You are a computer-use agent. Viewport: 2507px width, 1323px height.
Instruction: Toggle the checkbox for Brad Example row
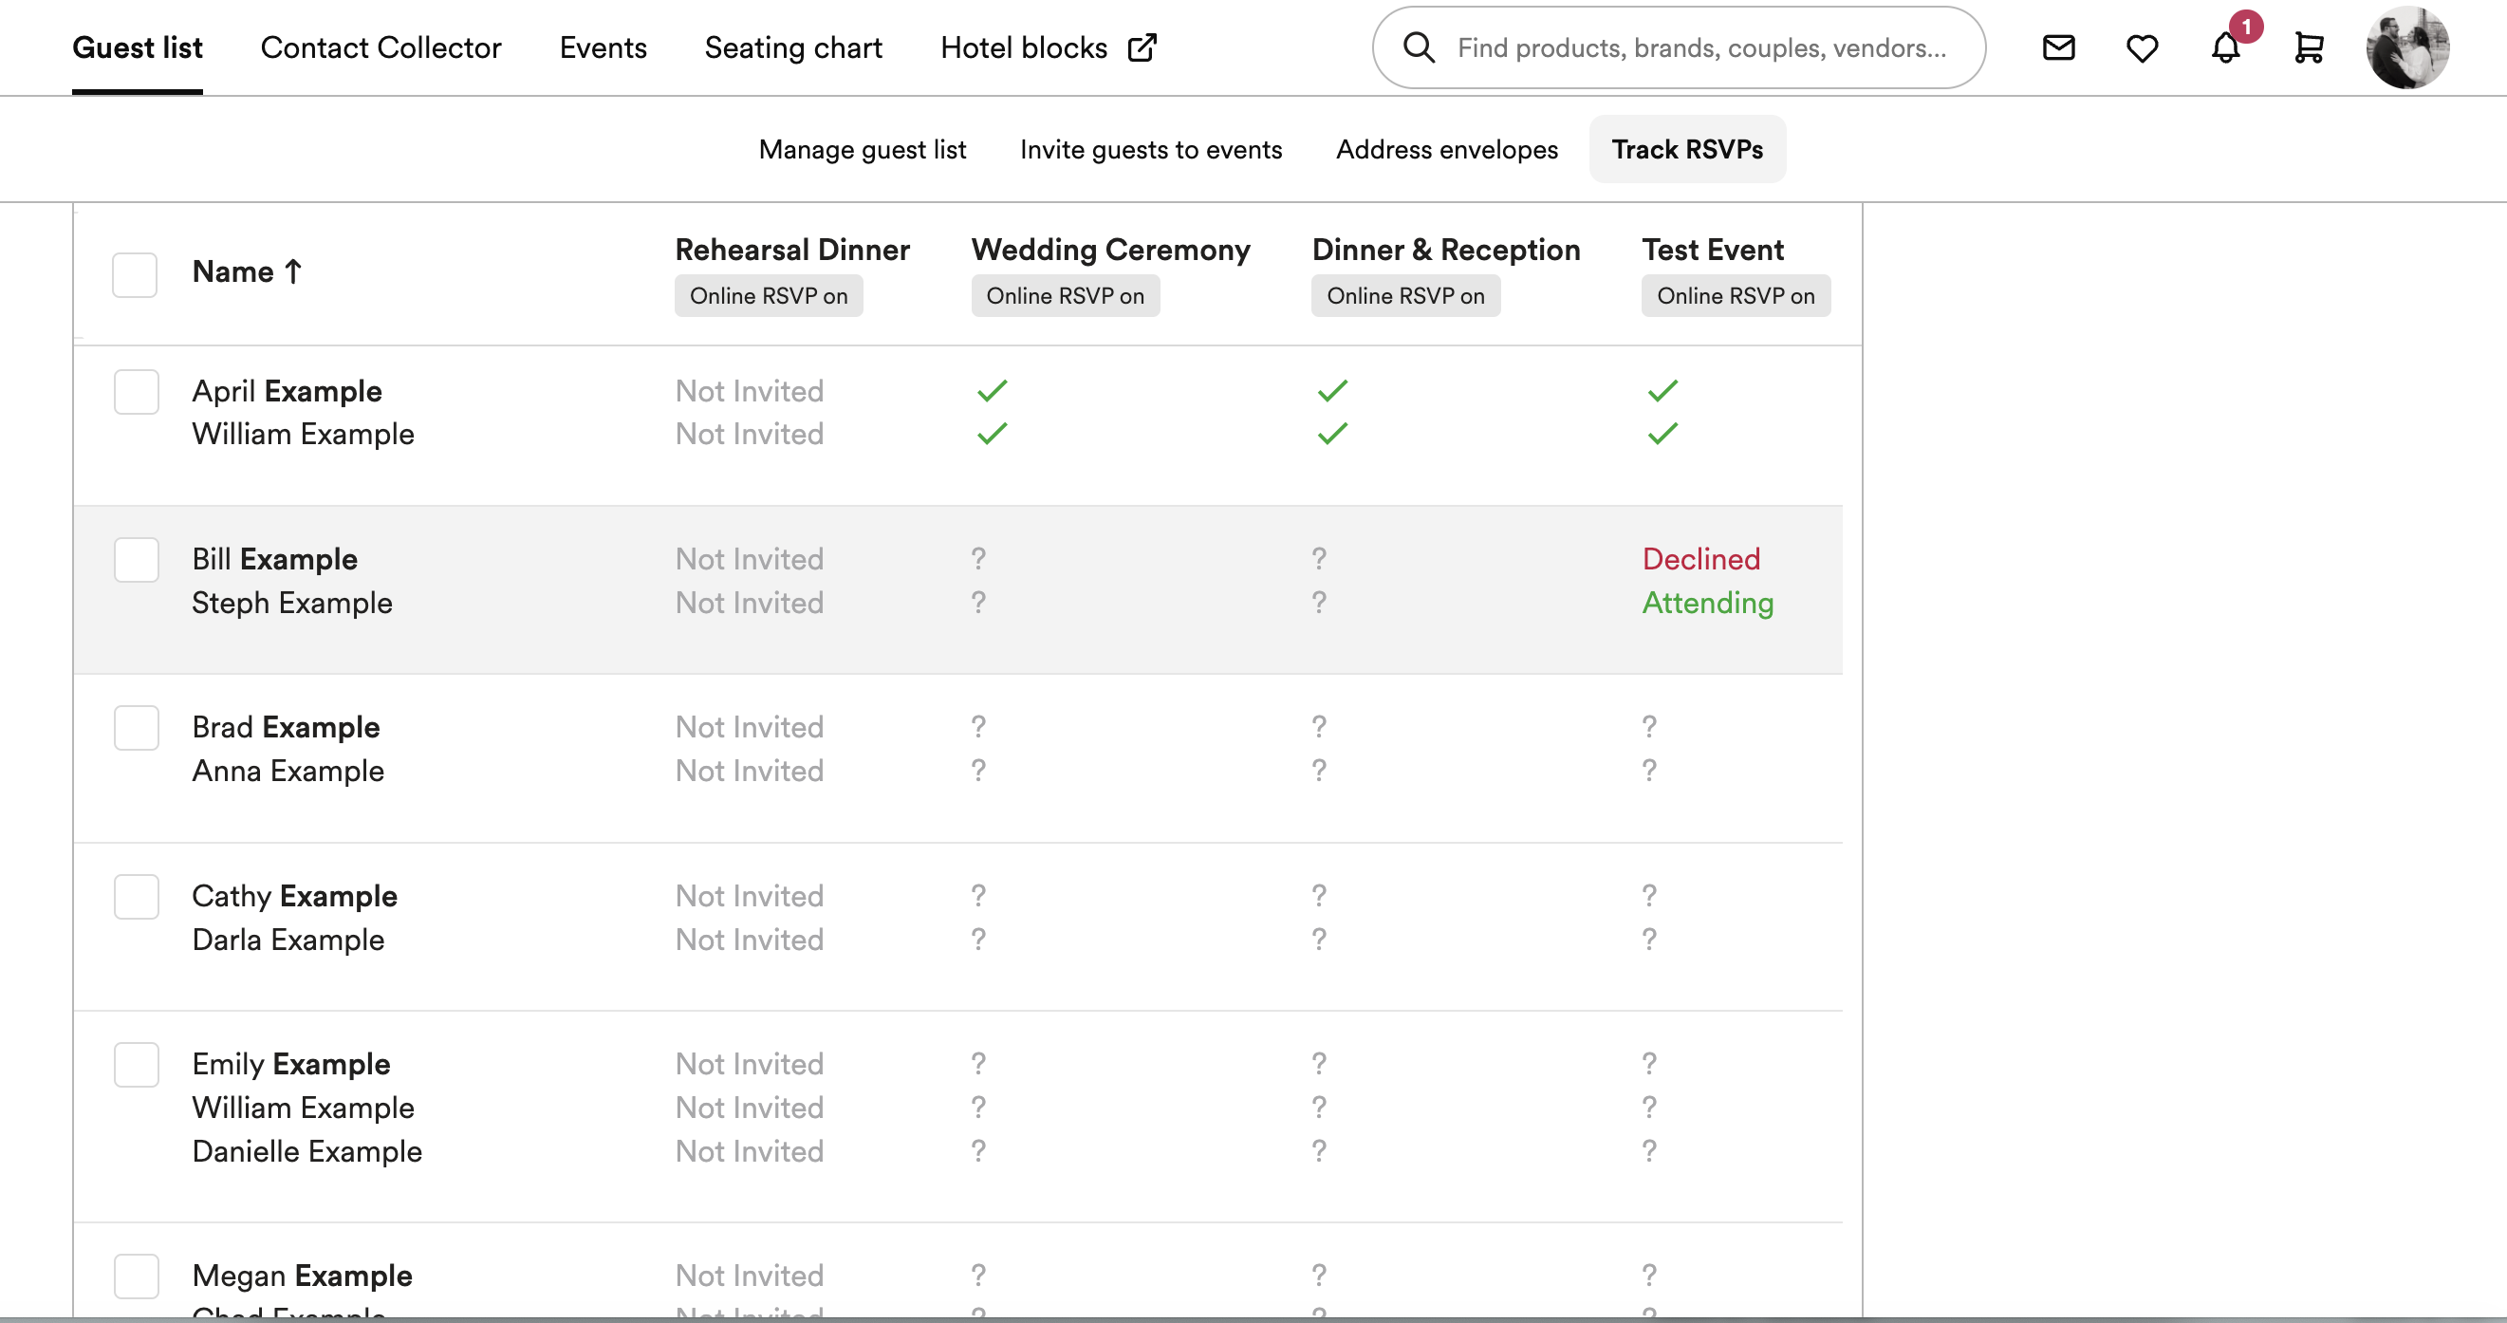135,726
